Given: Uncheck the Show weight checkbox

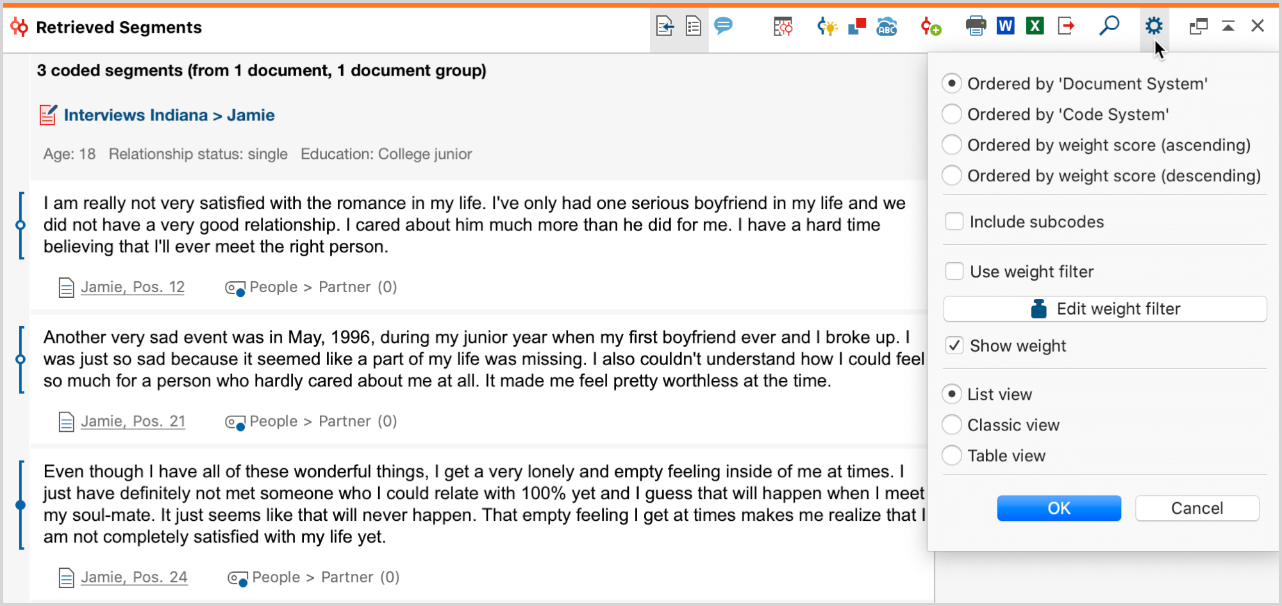Looking at the screenshot, I should coord(954,346).
